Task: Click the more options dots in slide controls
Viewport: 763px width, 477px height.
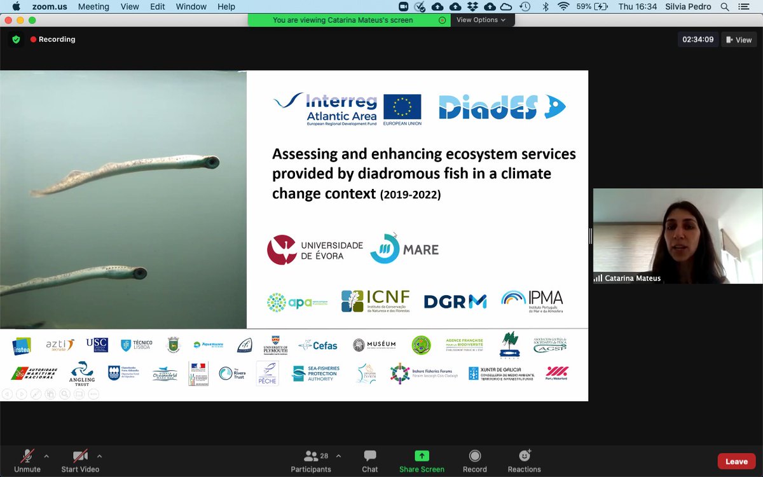Action: click(93, 394)
